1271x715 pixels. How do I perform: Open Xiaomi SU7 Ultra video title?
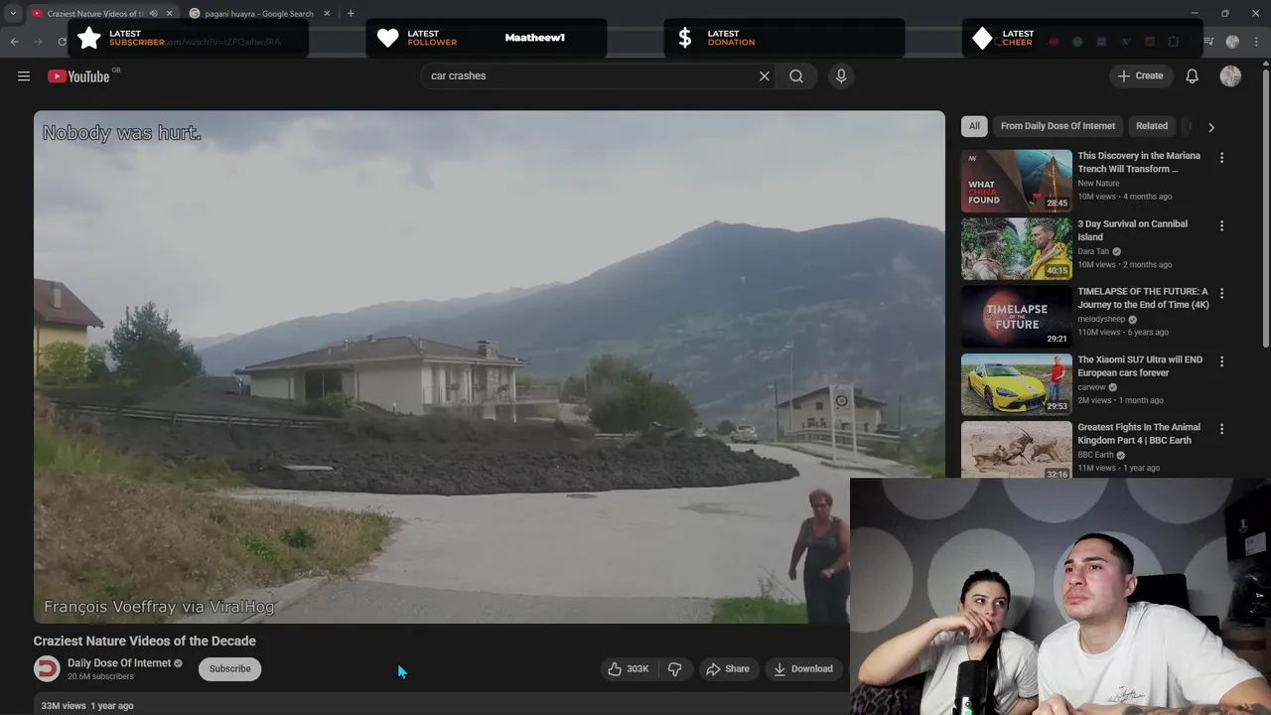coord(1140,366)
